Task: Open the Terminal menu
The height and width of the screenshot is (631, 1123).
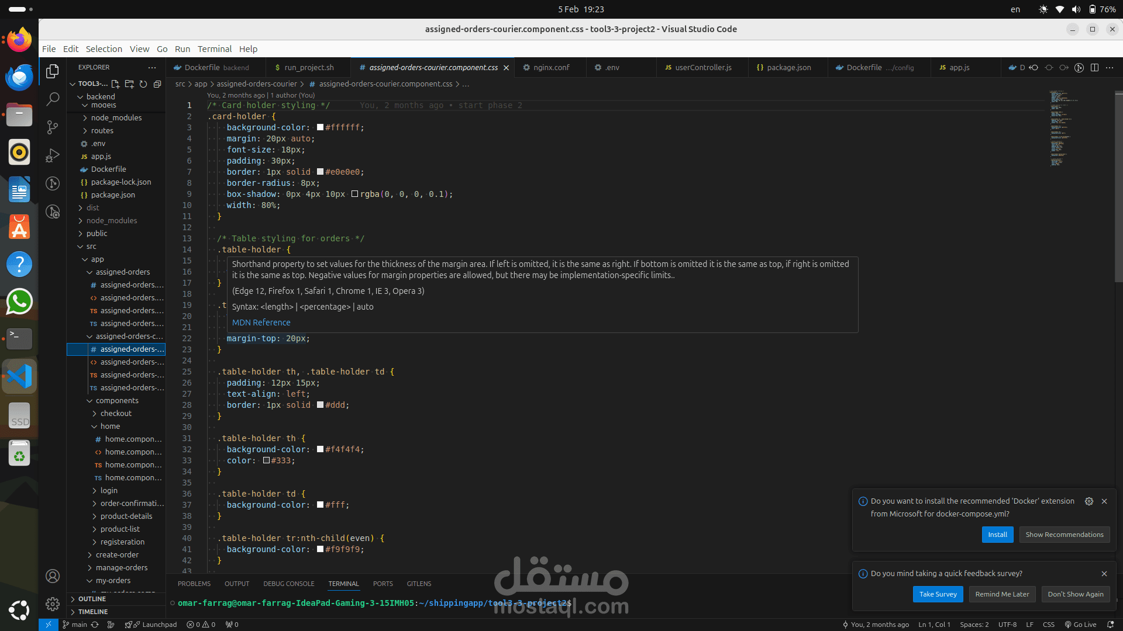Action: (214, 49)
